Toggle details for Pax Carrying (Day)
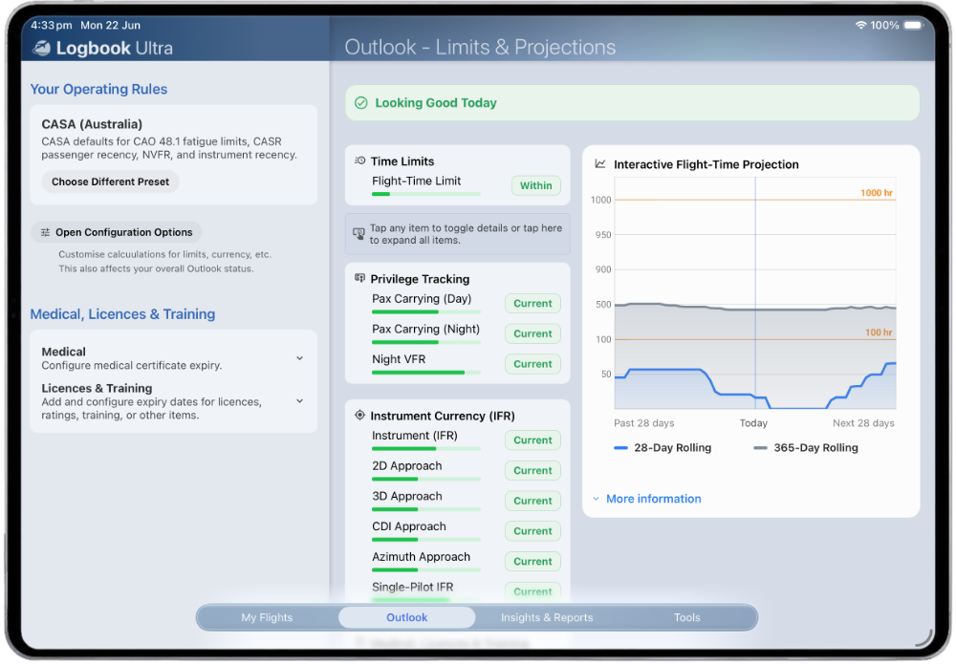Viewport: 956px width, 664px height. (x=459, y=304)
